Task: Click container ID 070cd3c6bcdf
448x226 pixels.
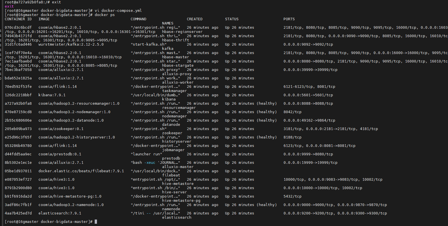Action: coord(18,28)
